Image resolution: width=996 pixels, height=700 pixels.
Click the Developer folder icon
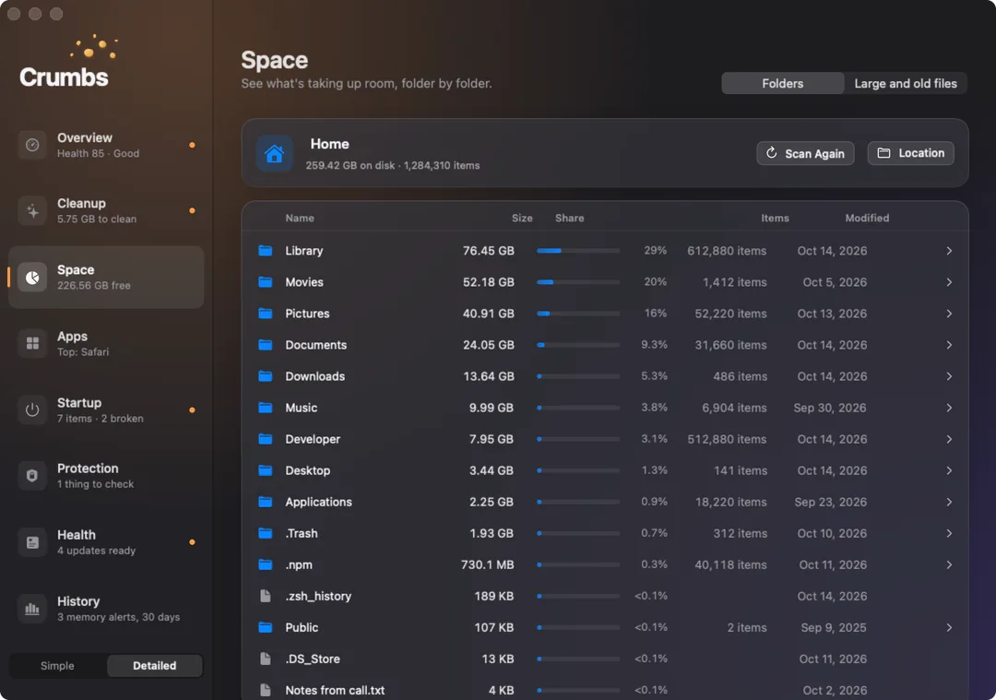266,439
